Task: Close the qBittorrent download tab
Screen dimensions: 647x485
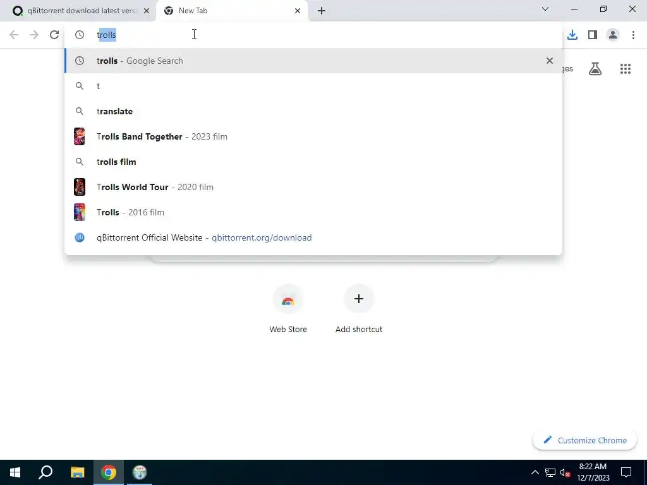Action: point(147,11)
